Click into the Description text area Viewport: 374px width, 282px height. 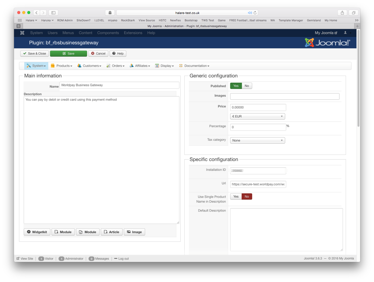[101, 160]
